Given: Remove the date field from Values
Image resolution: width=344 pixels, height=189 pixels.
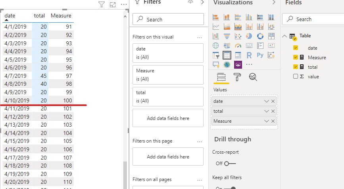Looking at the screenshot, I should 273,101.
